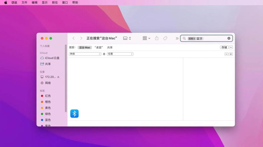The image size is (263, 147).
Task: Eject the 172.20... location
Action: (58, 77)
